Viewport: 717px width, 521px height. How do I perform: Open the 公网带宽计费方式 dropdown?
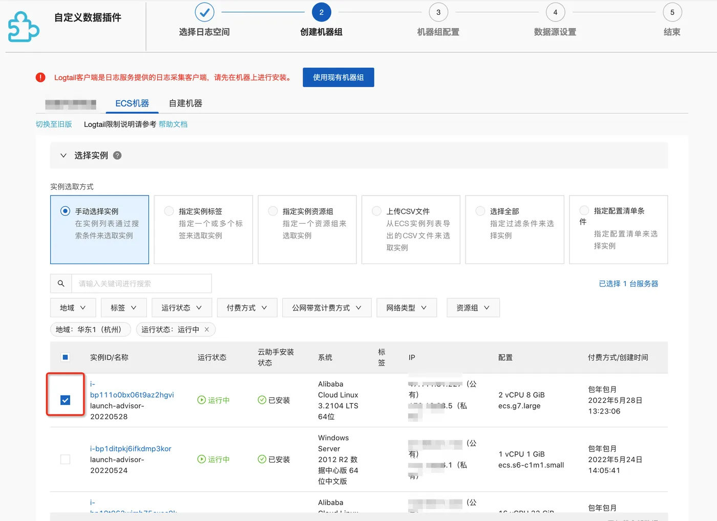click(x=327, y=308)
